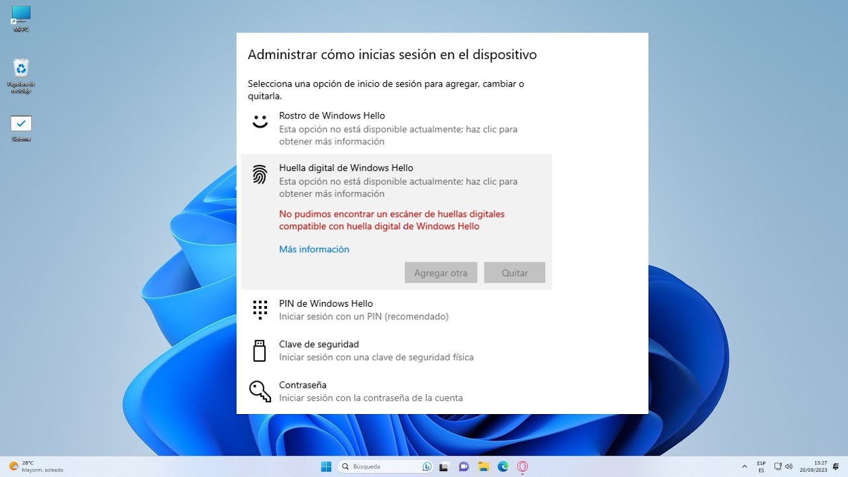
Task: Show hidden system tray icons
Action: 745,466
